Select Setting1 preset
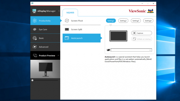180x101 pixels. coord(111,21)
